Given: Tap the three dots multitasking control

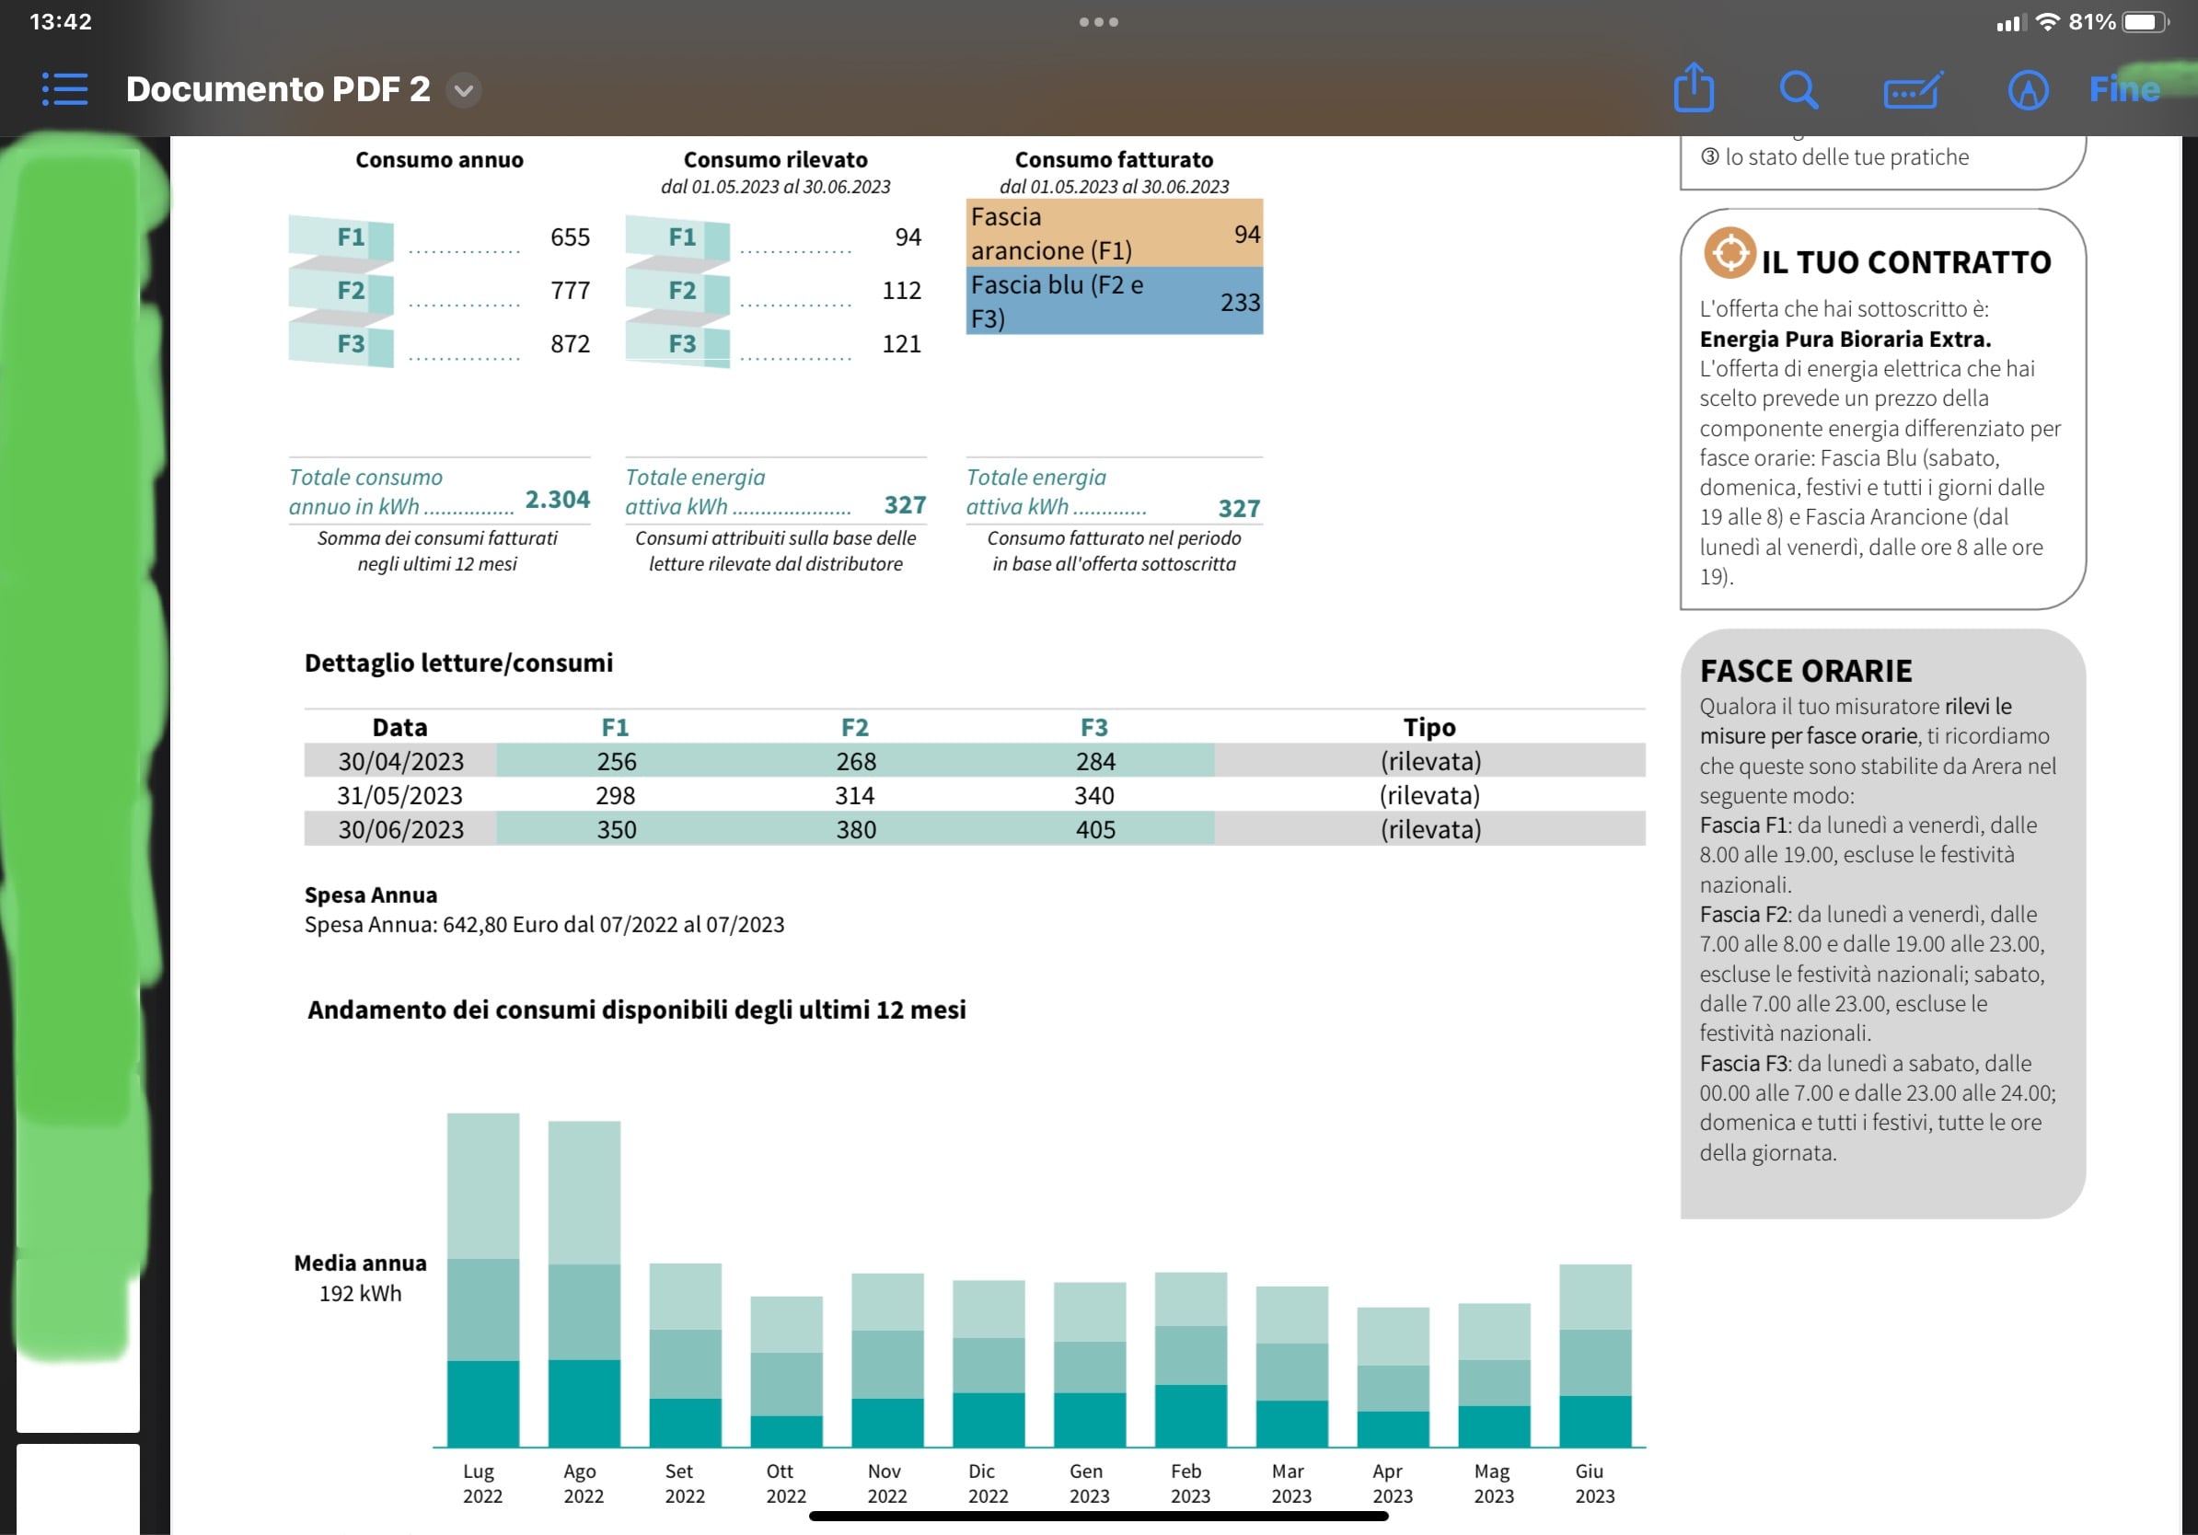Looking at the screenshot, I should [x=1098, y=21].
